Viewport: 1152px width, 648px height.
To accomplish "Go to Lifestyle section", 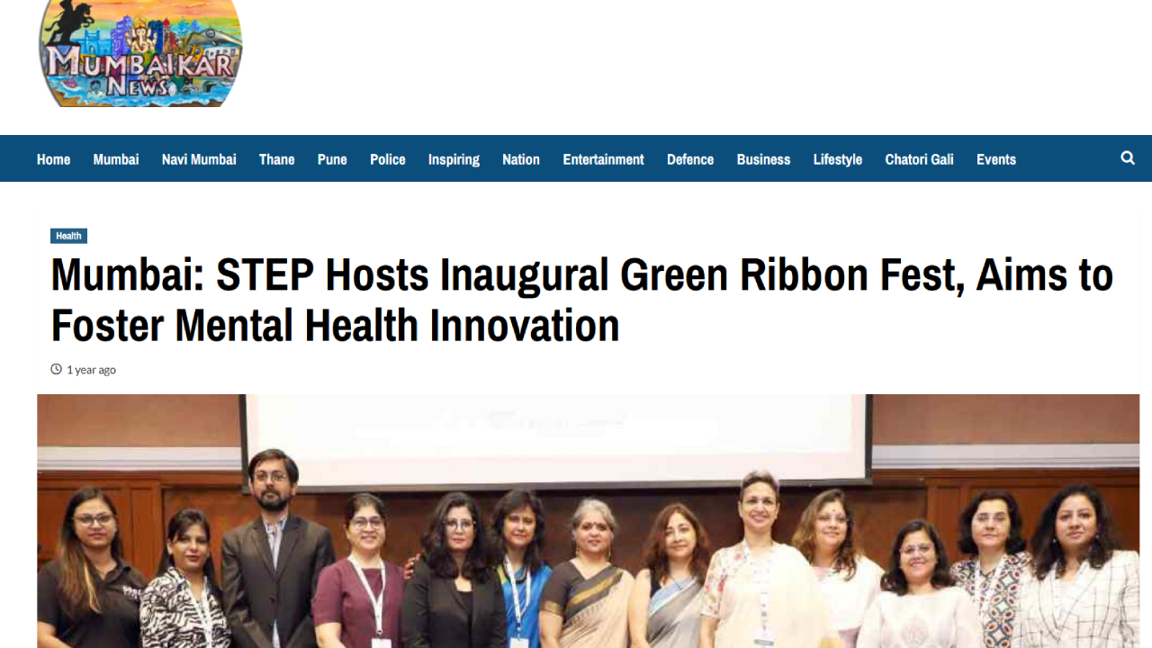I will pos(838,159).
